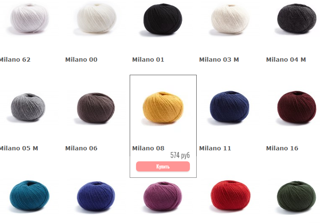Open the Milano 01 product link
This screenshot has height=223, width=320.
click(x=148, y=60)
